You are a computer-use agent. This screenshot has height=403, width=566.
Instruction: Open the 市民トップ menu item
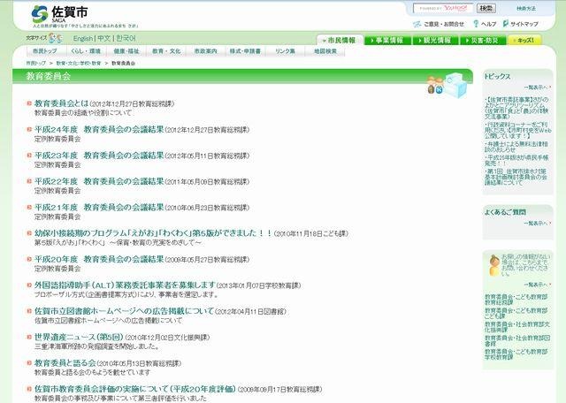[45, 51]
